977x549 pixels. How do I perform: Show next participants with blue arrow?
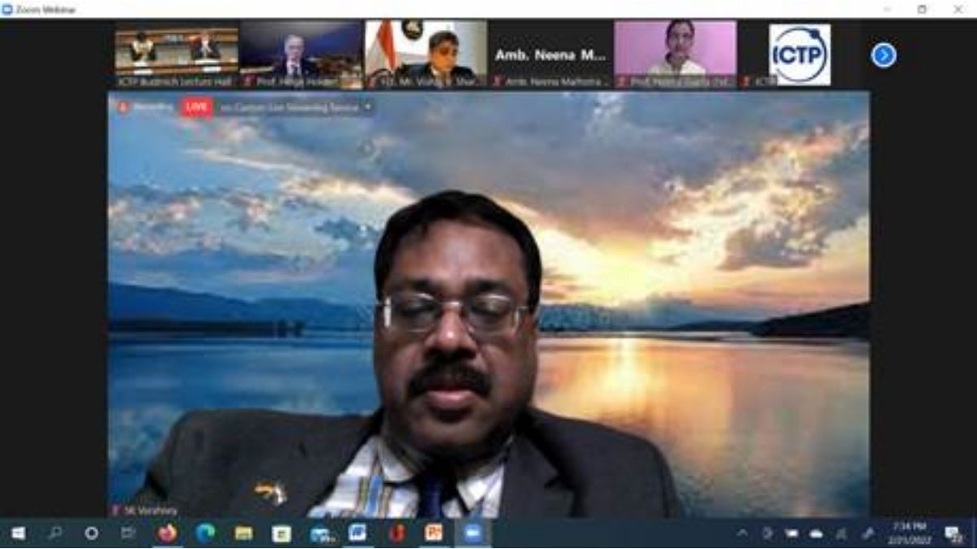[x=883, y=55]
